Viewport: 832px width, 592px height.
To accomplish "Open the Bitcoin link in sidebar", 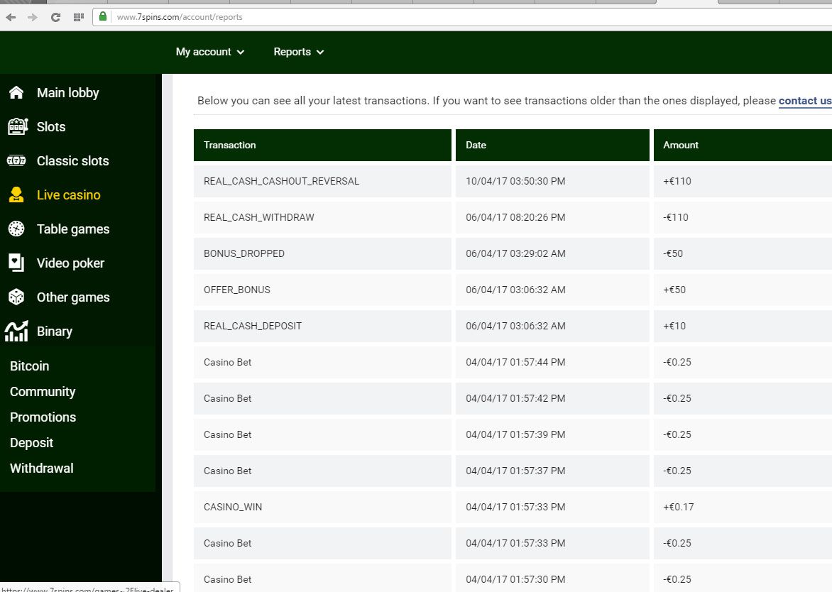I will pyautogui.click(x=29, y=366).
